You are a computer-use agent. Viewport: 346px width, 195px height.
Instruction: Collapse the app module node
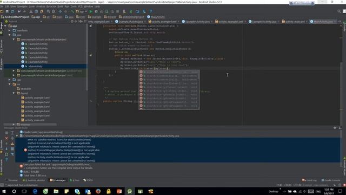pos(5,26)
